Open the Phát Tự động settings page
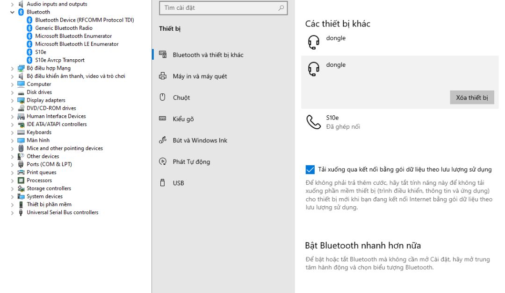This screenshot has height=293, width=505. 191,162
